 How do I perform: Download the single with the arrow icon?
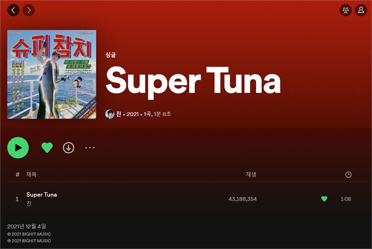click(68, 148)
